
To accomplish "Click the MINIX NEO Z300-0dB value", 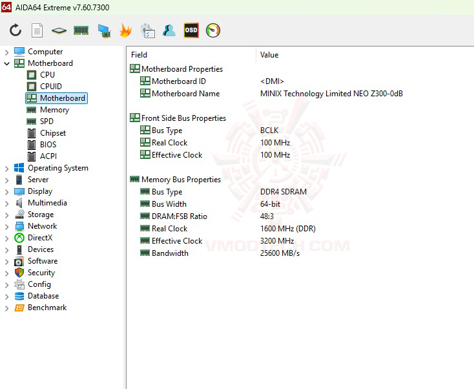I will (x=331, y=94).
